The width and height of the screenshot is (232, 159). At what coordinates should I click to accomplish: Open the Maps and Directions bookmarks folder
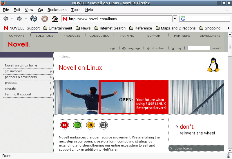(176, 28)
